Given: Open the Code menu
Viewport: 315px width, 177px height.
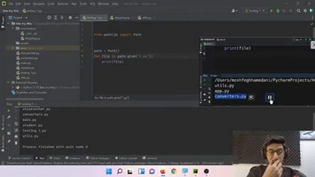Looking at the screenshot, I should coord(51,4).
